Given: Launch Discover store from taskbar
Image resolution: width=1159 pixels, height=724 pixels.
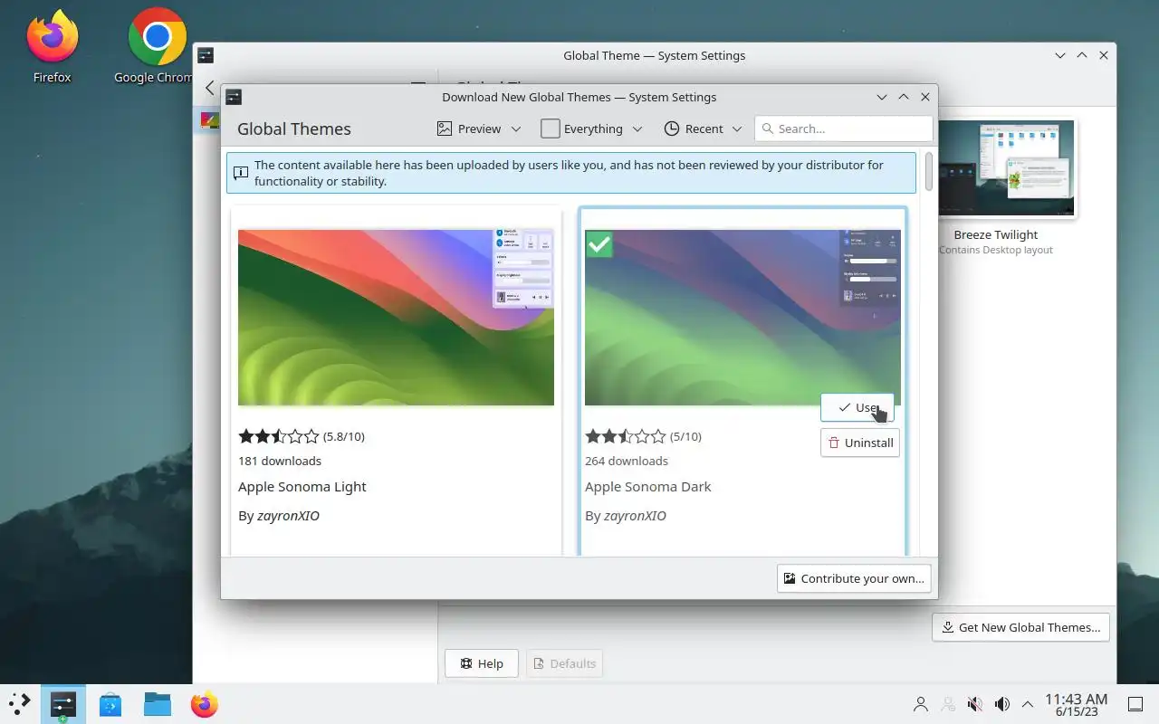Looking at the screenshot, I should (x=110, y=704).
